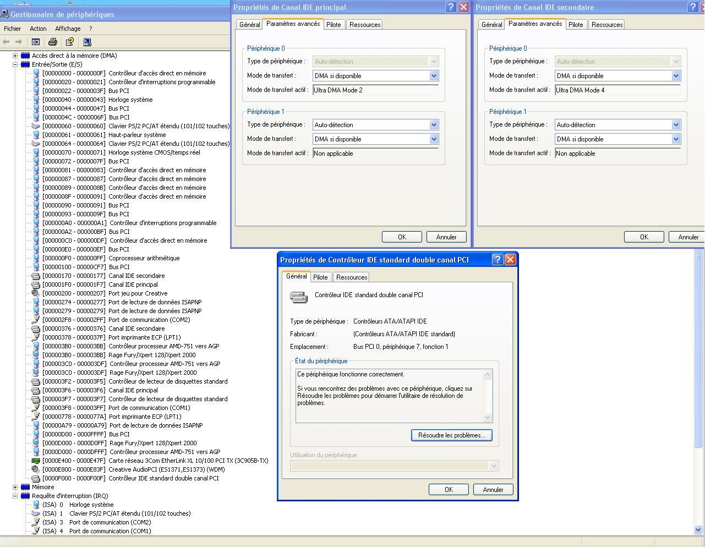Click OK in Canal IDE principal window
This screenshot has width=705, height=547.
tap(402, 237)
